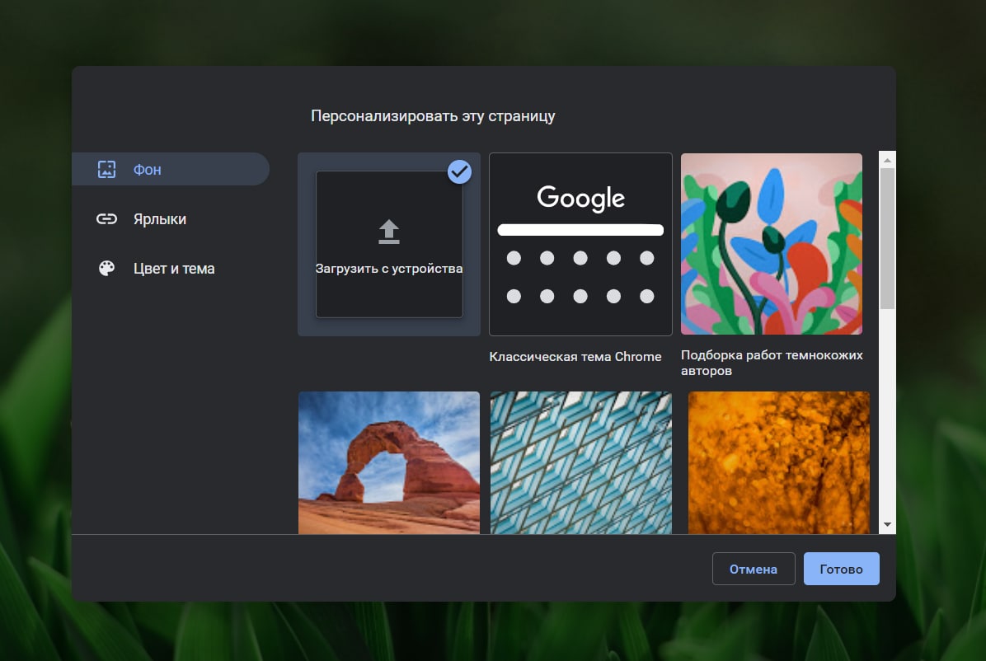The image size is (986, 661).
Task: Click the vertical scrollbar thumb
Action: (x=887, y=239)
